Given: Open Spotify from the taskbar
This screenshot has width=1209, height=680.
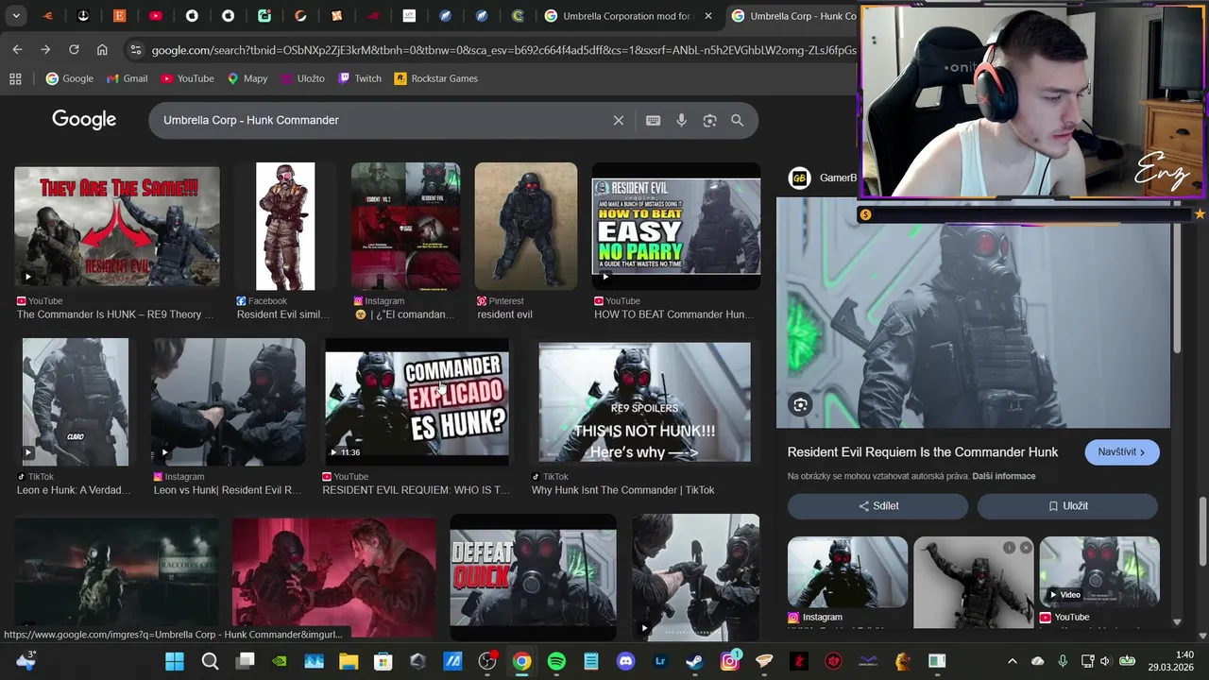Looking at the screenshot, I should pyautogui.click(x=556, y=661).
